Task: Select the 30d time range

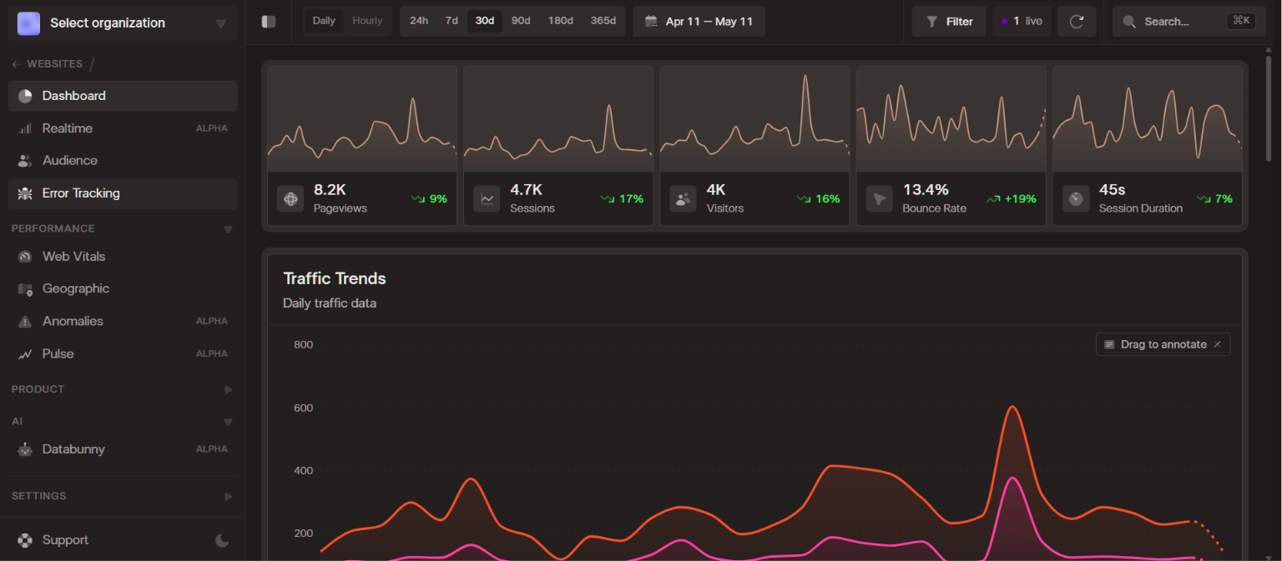Action: pyautogui.click(x=485, y=21)
